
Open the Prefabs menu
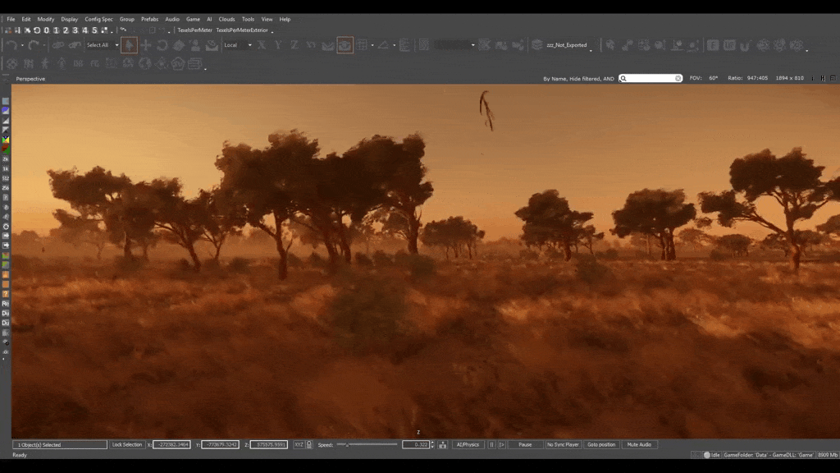[149, 19]
